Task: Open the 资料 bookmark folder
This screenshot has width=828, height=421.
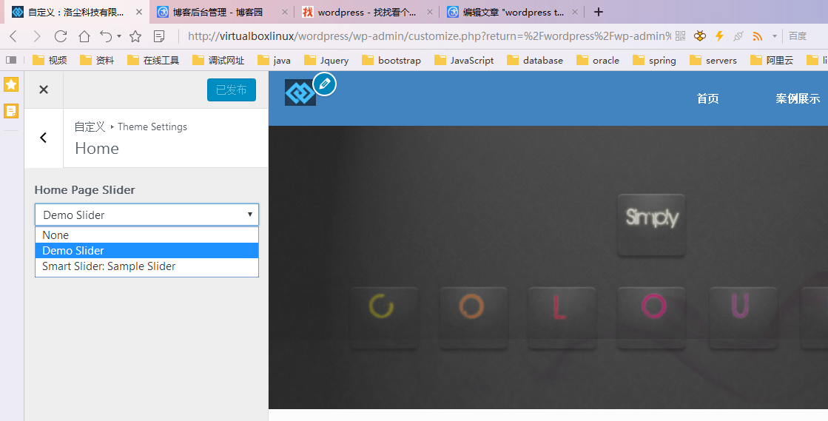Action: click(97, 60)
